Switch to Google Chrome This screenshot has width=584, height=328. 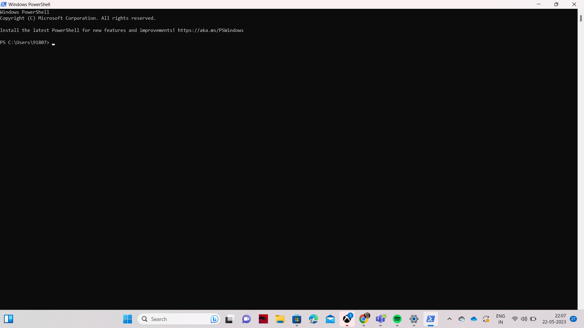364,319
